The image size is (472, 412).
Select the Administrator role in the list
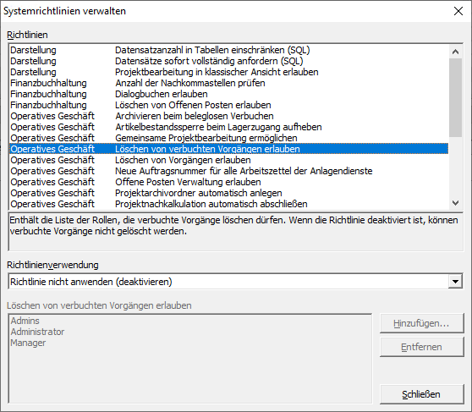[x=37, y=332]
